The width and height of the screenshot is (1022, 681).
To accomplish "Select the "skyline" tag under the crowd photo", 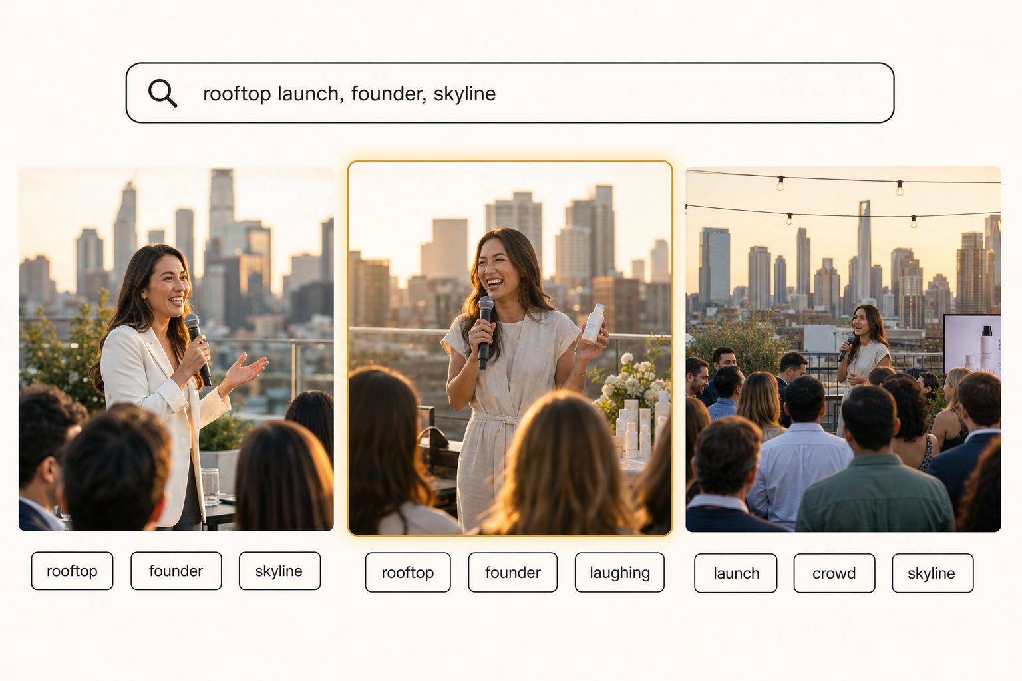I will tap(932, 573).
